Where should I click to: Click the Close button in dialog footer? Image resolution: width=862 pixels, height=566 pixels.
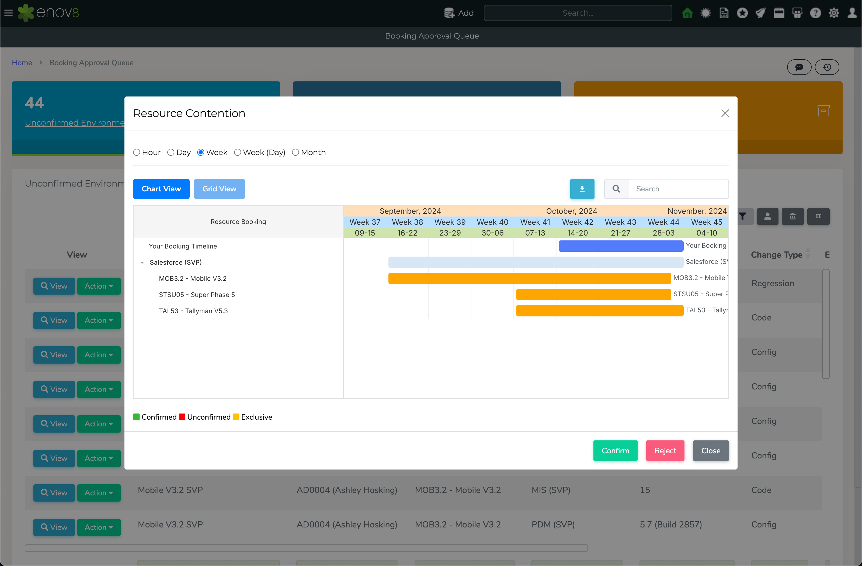click(711, 450)
